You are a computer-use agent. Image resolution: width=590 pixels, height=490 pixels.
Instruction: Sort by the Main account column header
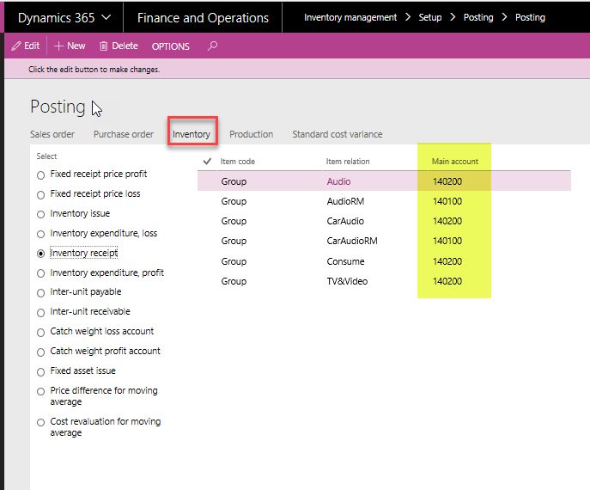454,162
